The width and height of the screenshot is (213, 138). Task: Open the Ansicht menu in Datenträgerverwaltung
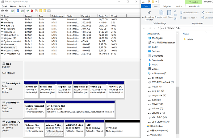pyautogui.click(x=22, y=6)
